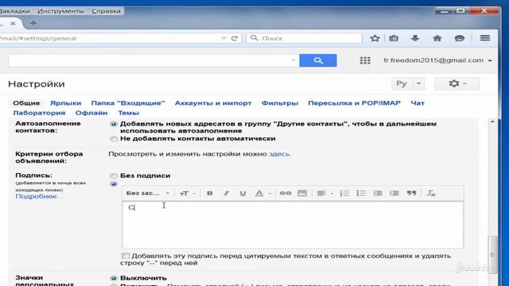Open 'Аккаунты и импорт' settings tab
Viewport: 509px width, 286px height.
point(213,103)
